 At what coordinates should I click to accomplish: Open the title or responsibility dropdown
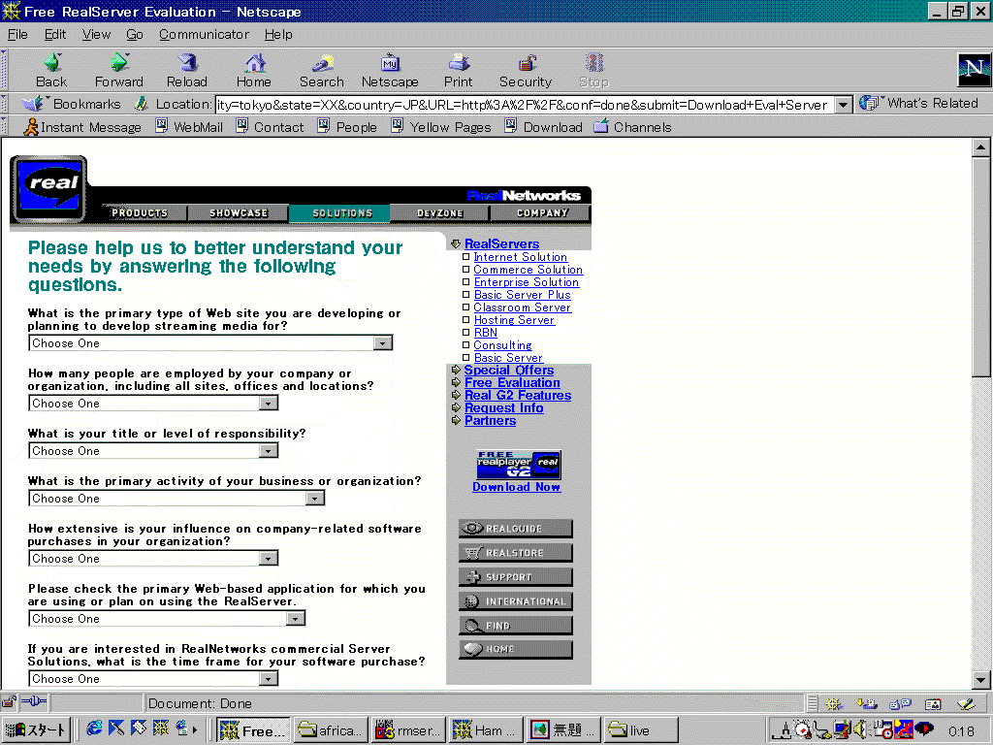153,450
